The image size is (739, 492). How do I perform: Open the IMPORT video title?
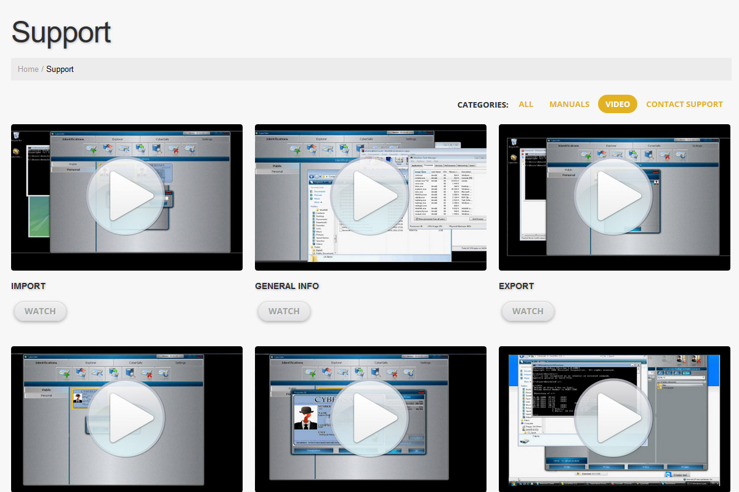[x=28, y=286]
